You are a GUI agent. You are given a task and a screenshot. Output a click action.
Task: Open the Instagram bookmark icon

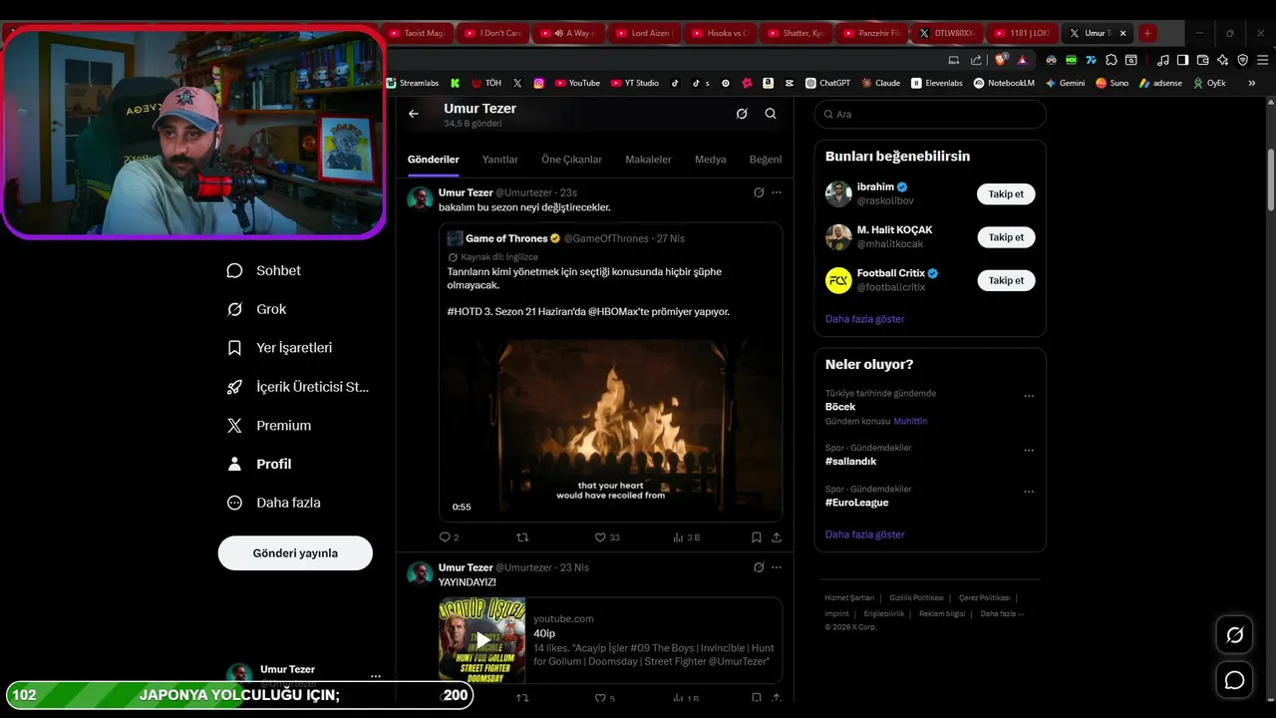[x=539, y=83]
